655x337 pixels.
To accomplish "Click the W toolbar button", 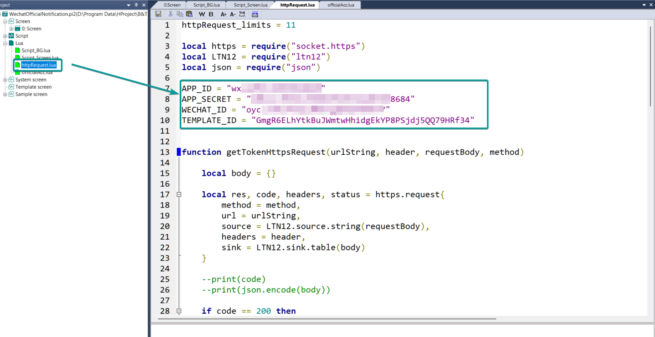I will (x=202, y=14).
